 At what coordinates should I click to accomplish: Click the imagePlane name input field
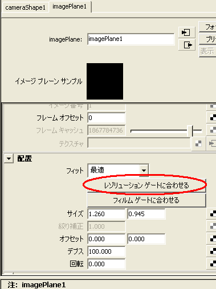[x=131, y=39]
